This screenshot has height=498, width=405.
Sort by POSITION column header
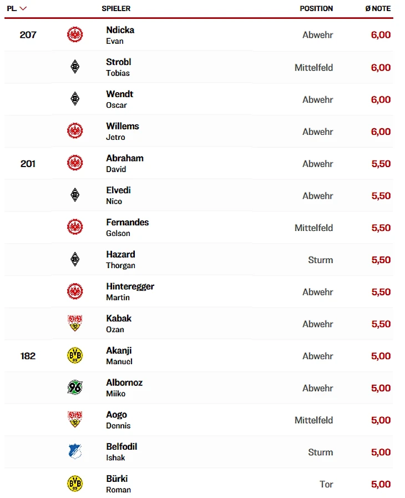pos(316,9)
